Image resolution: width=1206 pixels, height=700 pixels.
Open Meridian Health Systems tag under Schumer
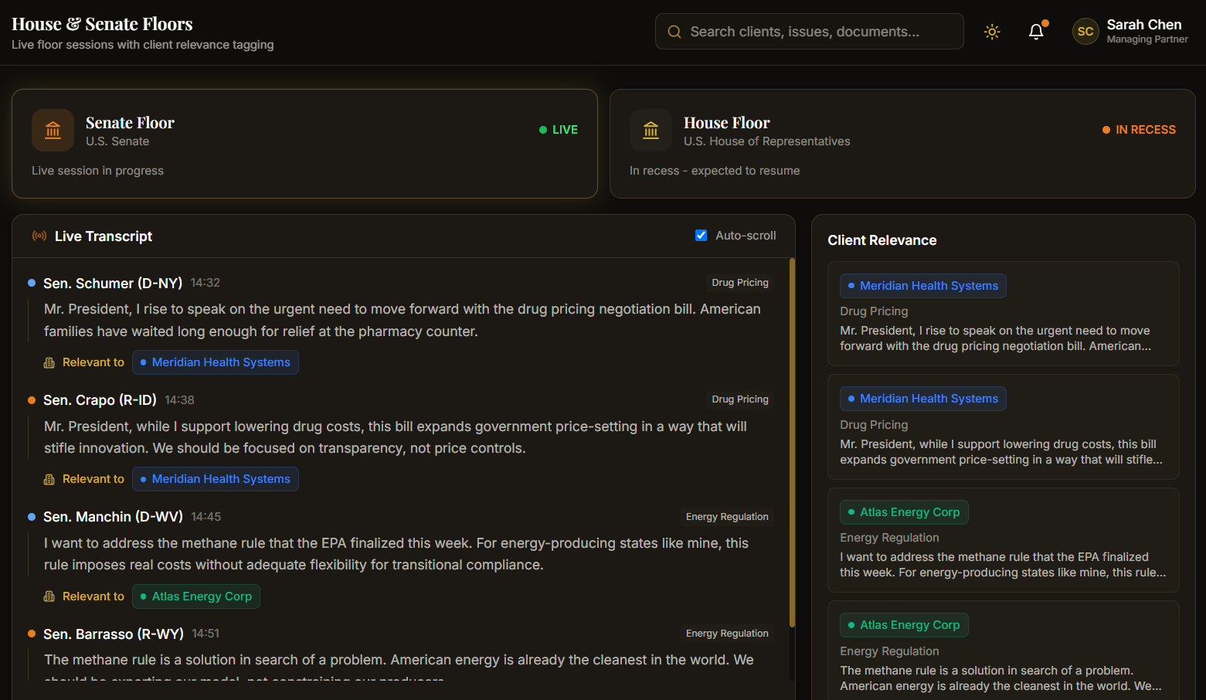click(216, 362)
